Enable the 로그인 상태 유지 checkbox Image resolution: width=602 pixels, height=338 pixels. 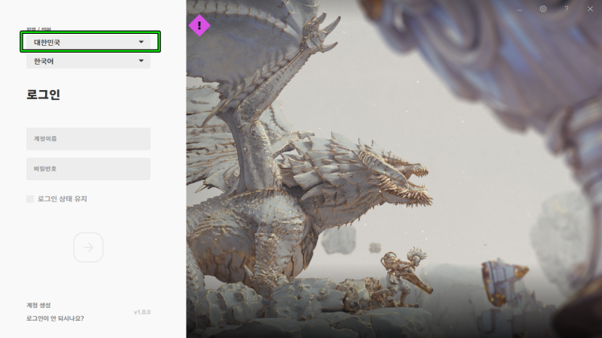pyautogui.click(x=30, y=198)
